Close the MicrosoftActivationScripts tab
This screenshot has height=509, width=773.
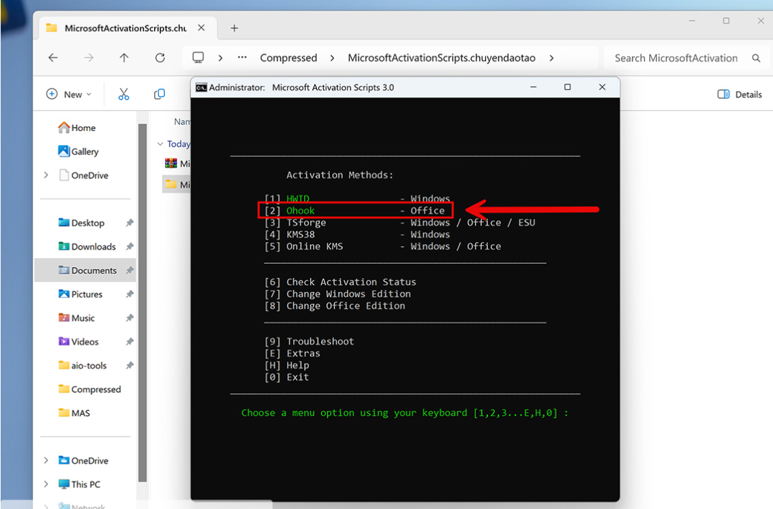pos(201,28)
